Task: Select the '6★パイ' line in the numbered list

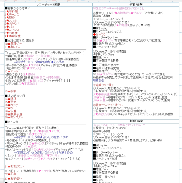Action: tap(9, 27)
